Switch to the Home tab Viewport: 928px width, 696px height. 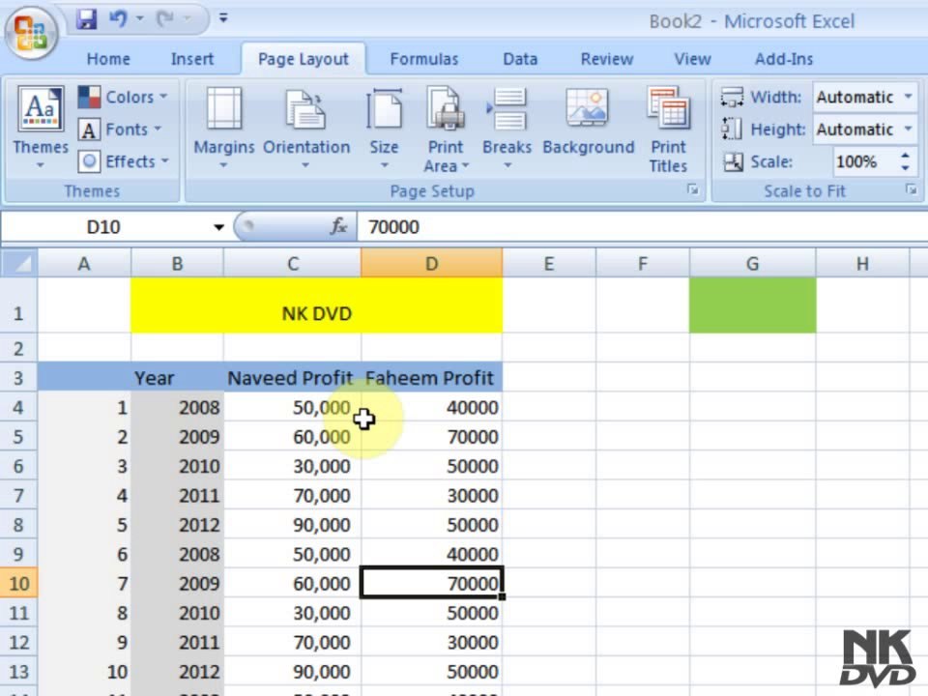click(x=108, y=59)
